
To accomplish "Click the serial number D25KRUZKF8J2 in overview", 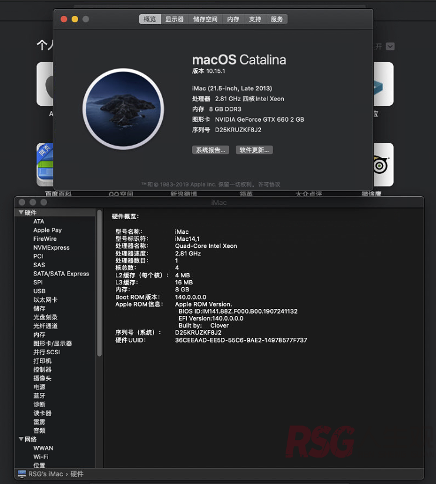I will coord(238,130).
